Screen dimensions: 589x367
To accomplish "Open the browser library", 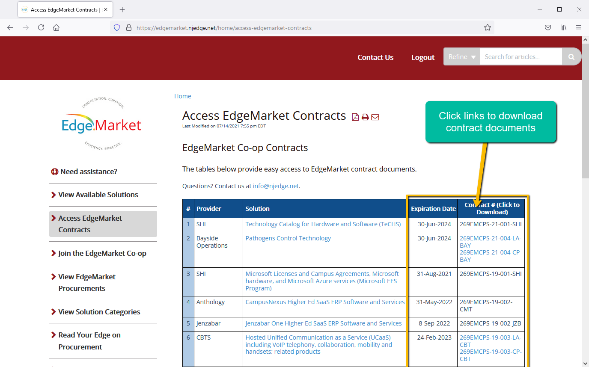I will [x=563, y=27].
